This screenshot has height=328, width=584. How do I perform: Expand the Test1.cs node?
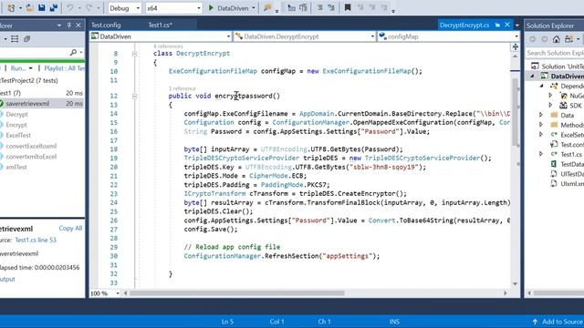click(x=541, y=154)
